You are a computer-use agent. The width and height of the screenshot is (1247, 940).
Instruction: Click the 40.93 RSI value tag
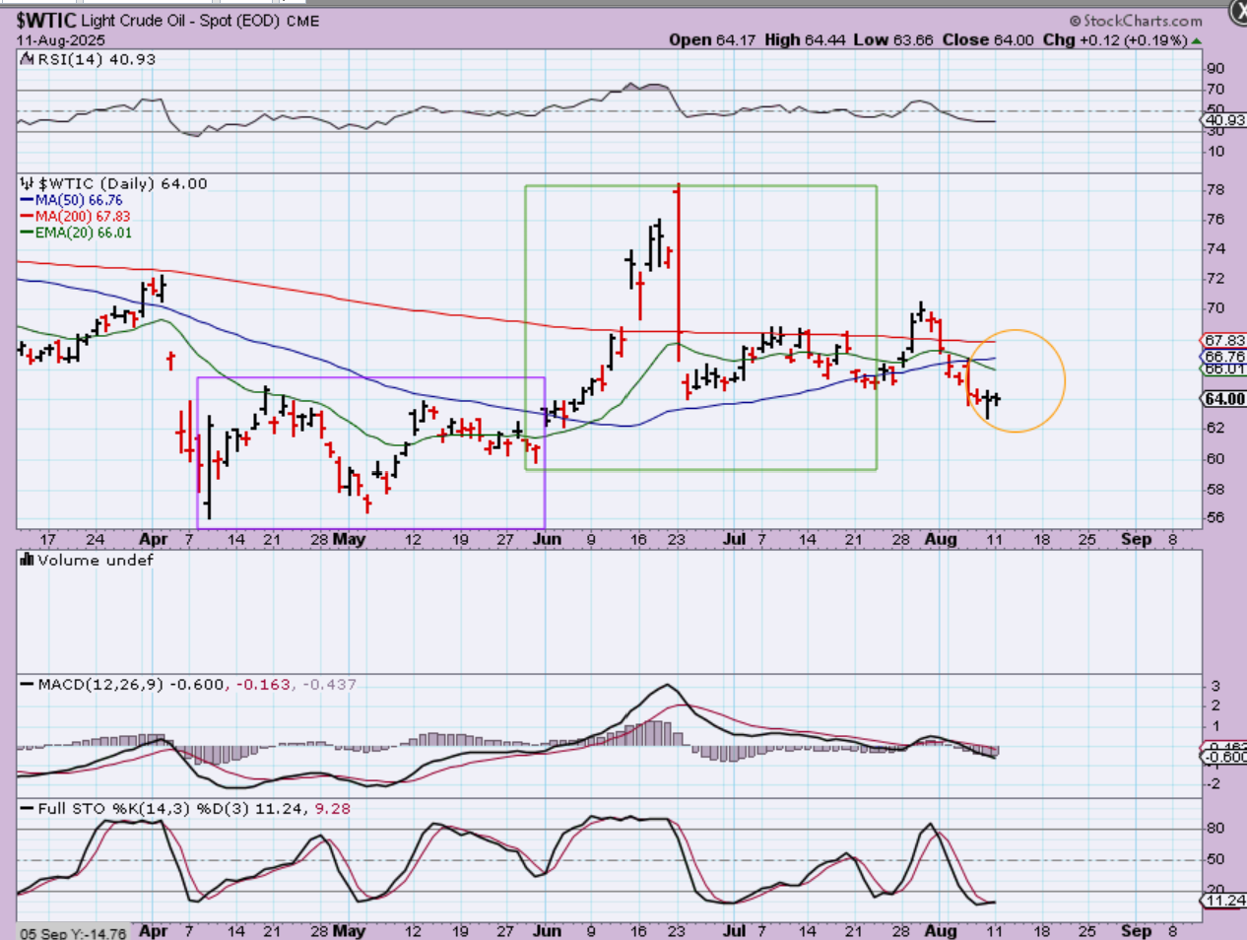(x=1224, y=120)
